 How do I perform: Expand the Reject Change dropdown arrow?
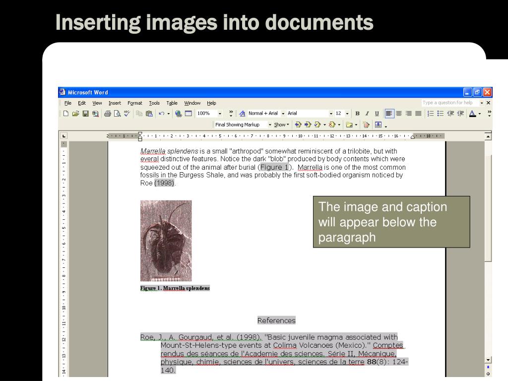[x=339, y=125]
